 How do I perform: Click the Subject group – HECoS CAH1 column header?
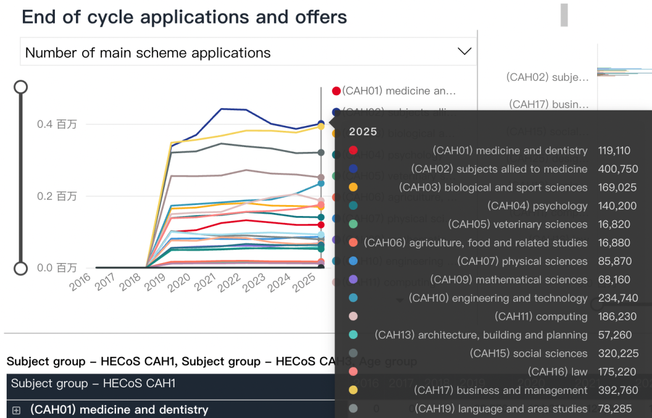click(93, 384)
